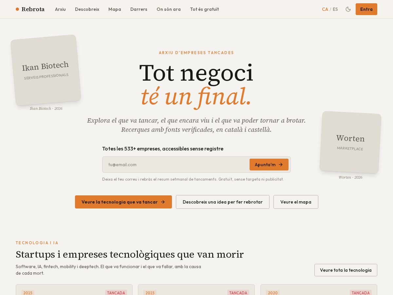Focus the tu@email.com input field

click(176, 165)
